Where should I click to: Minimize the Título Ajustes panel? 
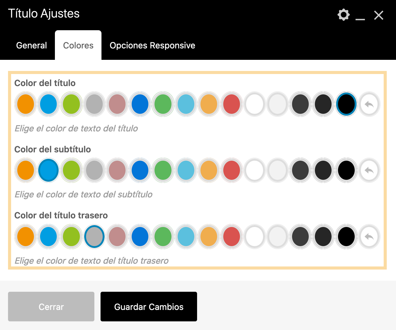[360, 16]
